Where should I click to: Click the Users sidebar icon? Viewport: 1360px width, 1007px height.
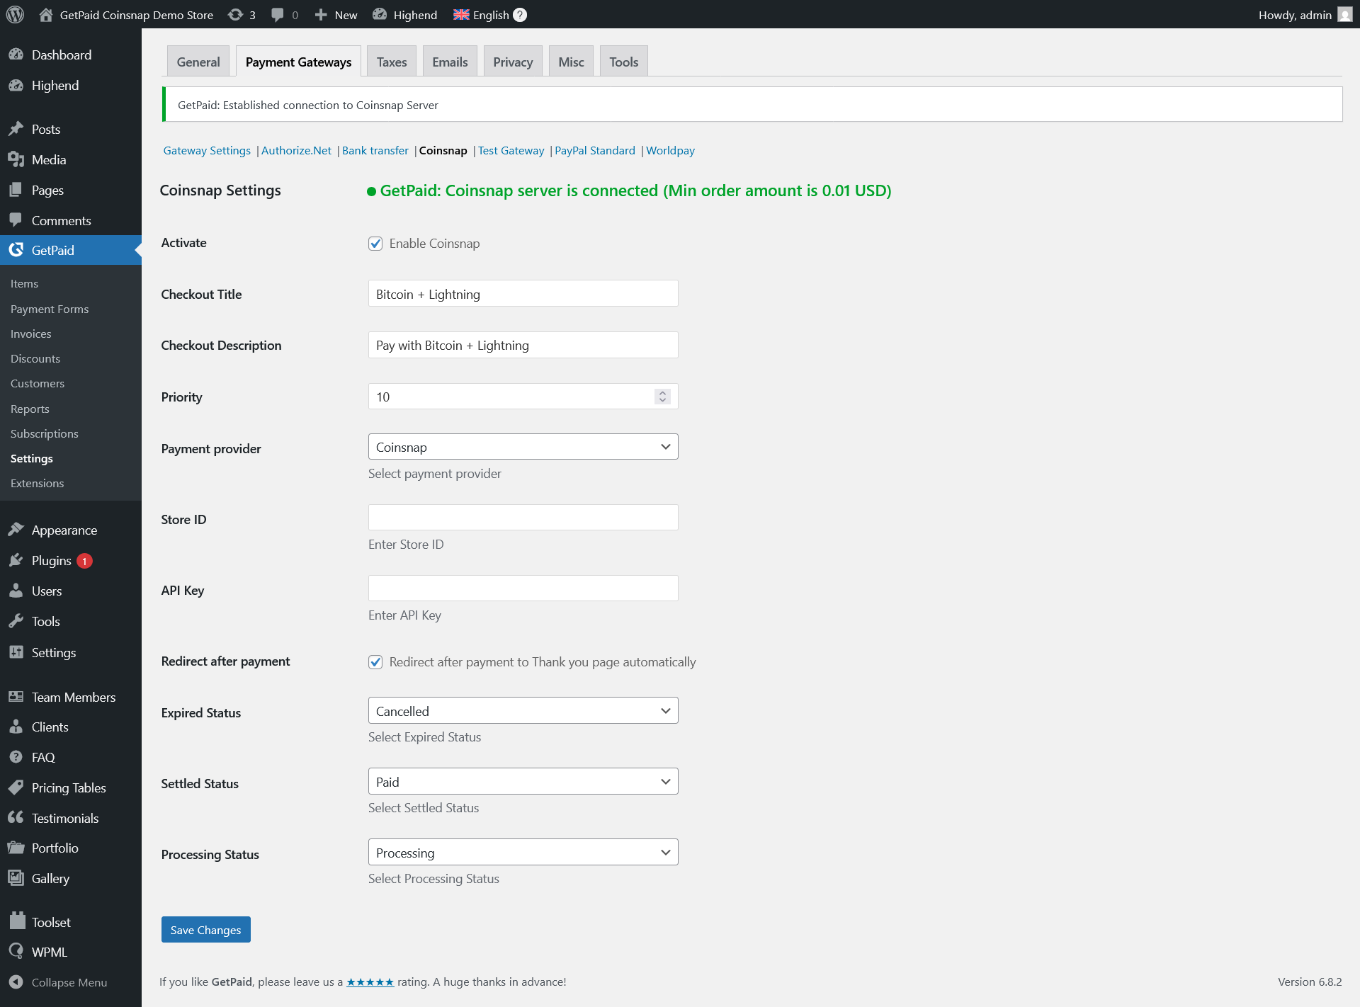point(16,591)
